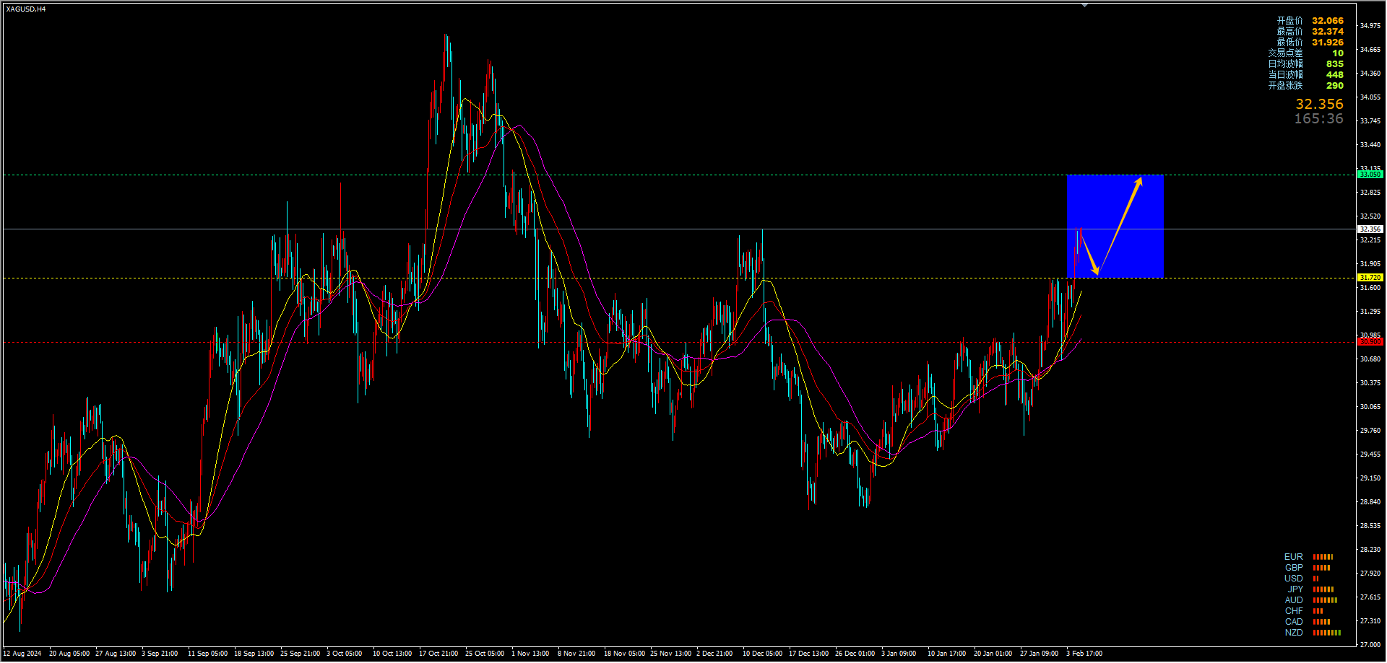Click the green 33.050 price level tag

[1370, 175]
